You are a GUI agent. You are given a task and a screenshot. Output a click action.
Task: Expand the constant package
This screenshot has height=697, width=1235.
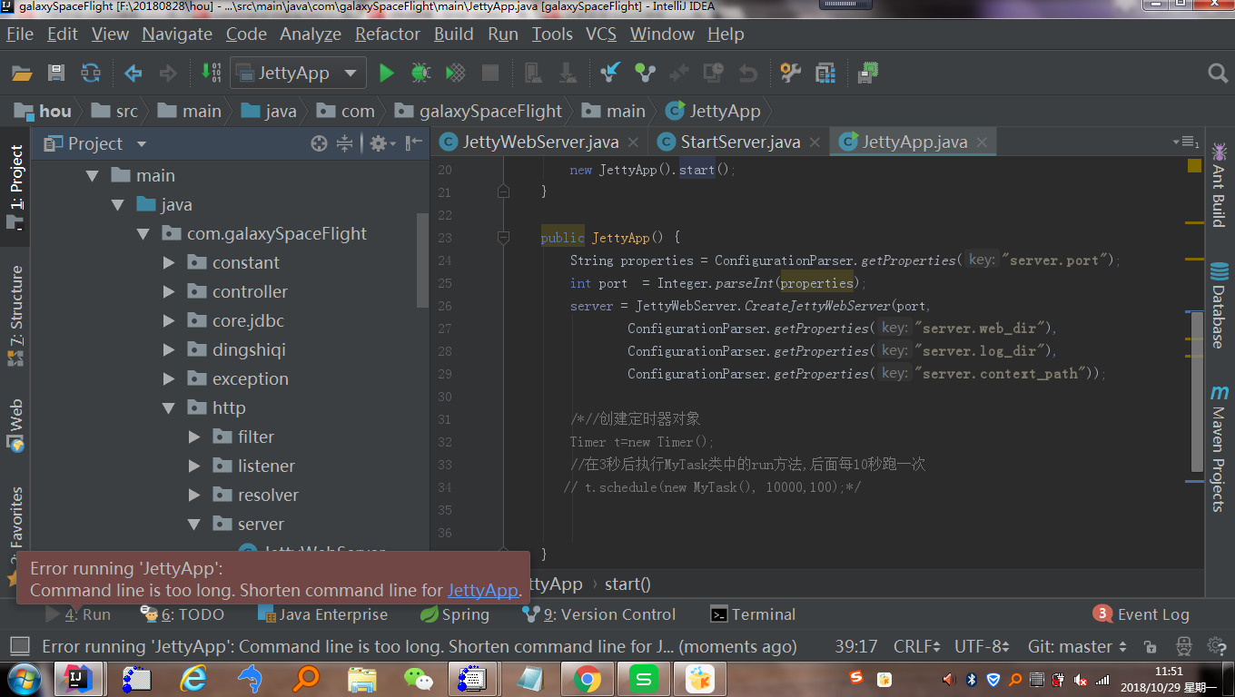[x=168, y=262]
